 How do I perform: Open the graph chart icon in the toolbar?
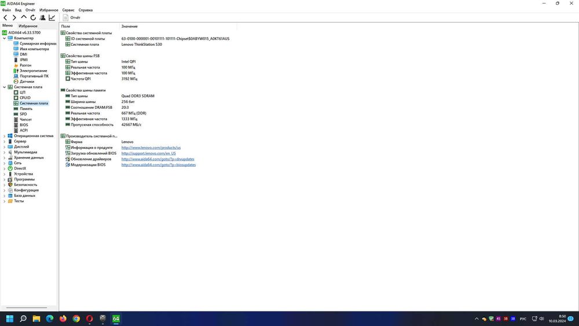(52, 17)
